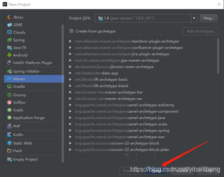Choose the Clouds icon

9,32
